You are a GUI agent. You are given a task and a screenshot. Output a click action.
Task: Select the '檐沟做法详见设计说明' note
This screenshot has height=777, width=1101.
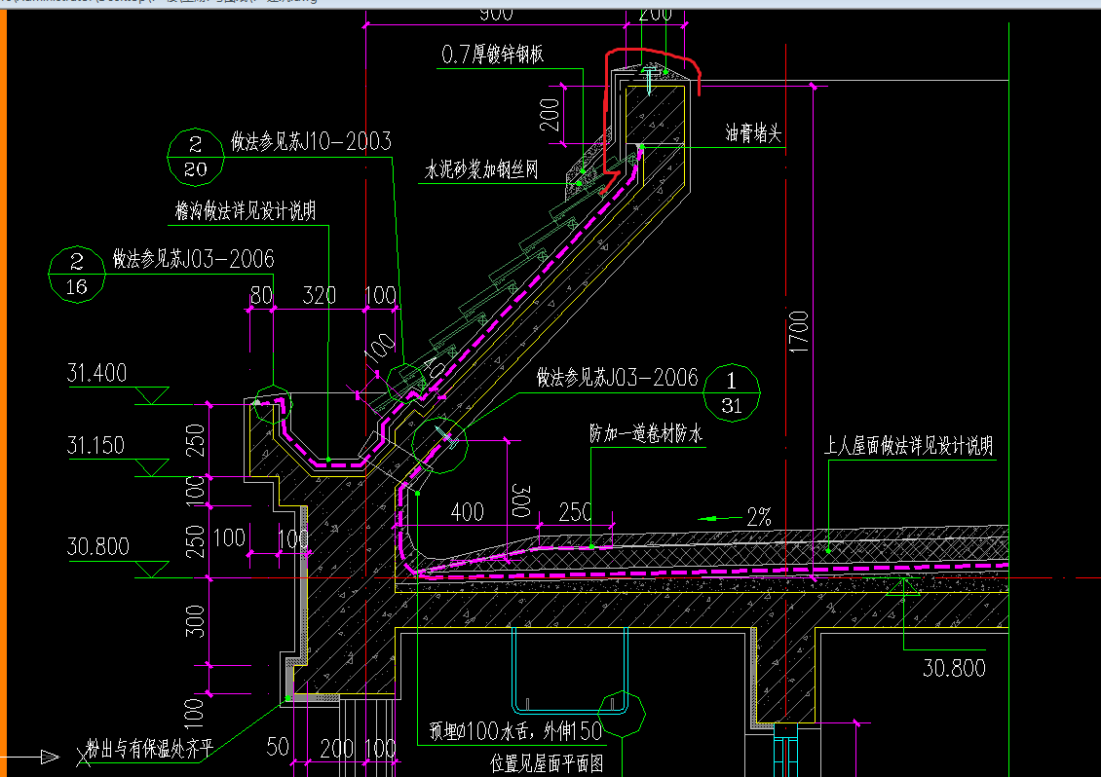pos(246,210)
